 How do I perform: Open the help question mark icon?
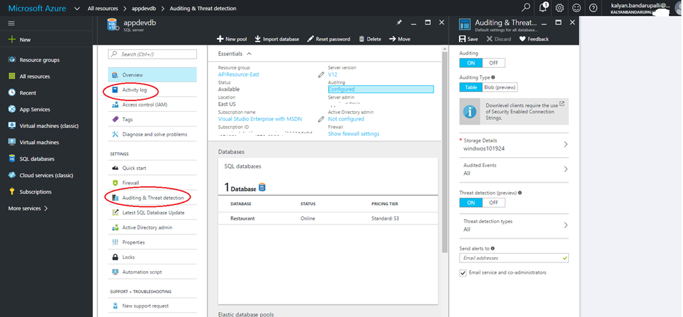point(593,8)
